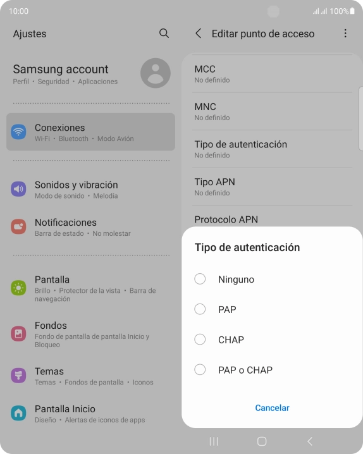Tap the Notificaciones icon
Viewport: 363px width, 454px height.
(18, 226)
